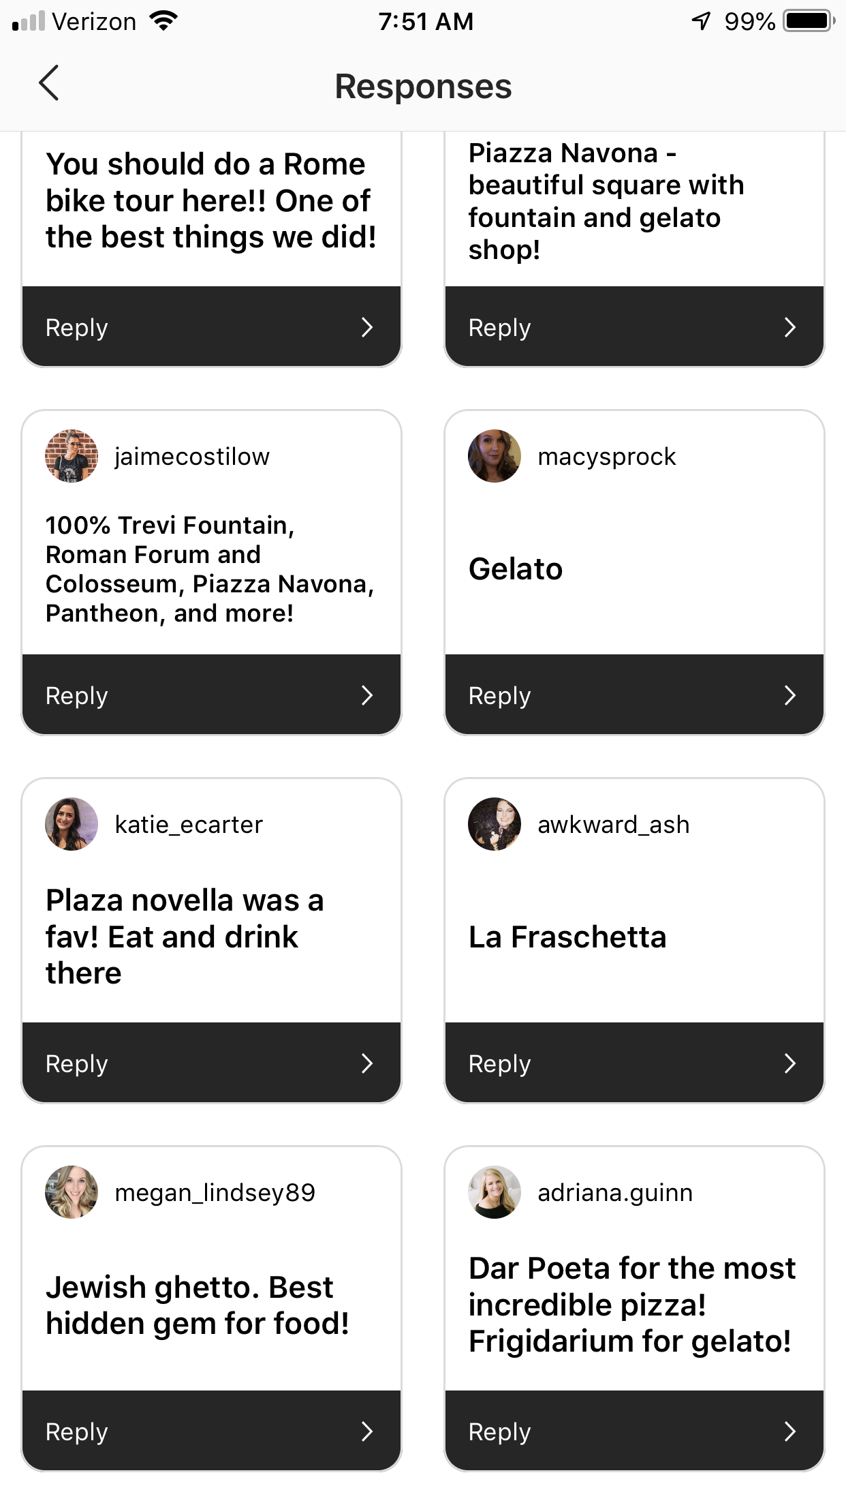This screenshot has width=846, height=1505.
Task: Tap katie_ecarter's profile picture
Action: [72, 824]
